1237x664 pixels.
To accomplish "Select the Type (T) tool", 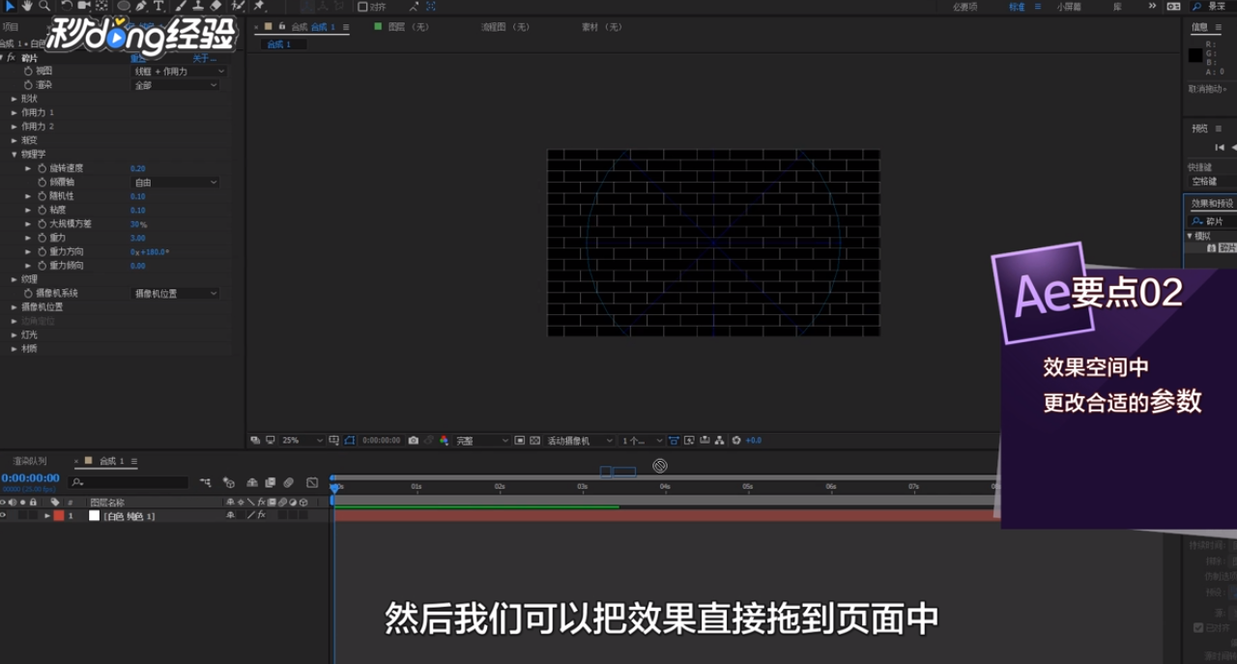I will (158, 6).
